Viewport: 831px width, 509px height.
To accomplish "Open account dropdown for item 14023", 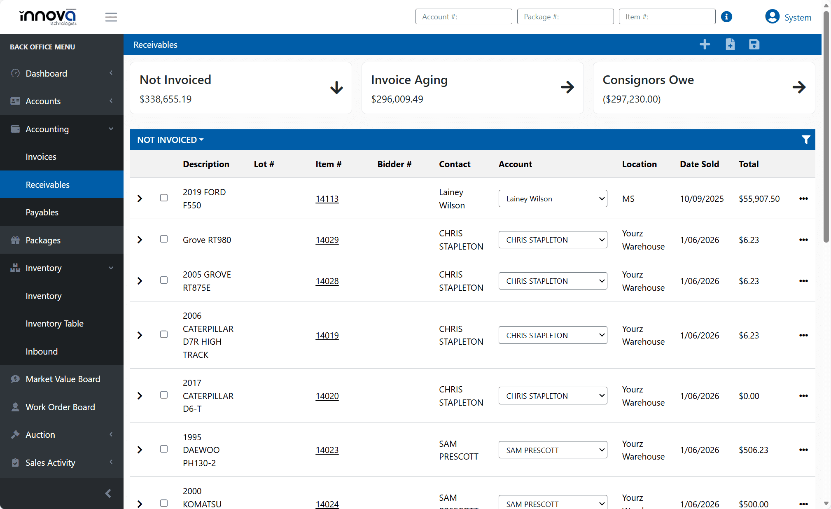I will (x=553, y=450).
